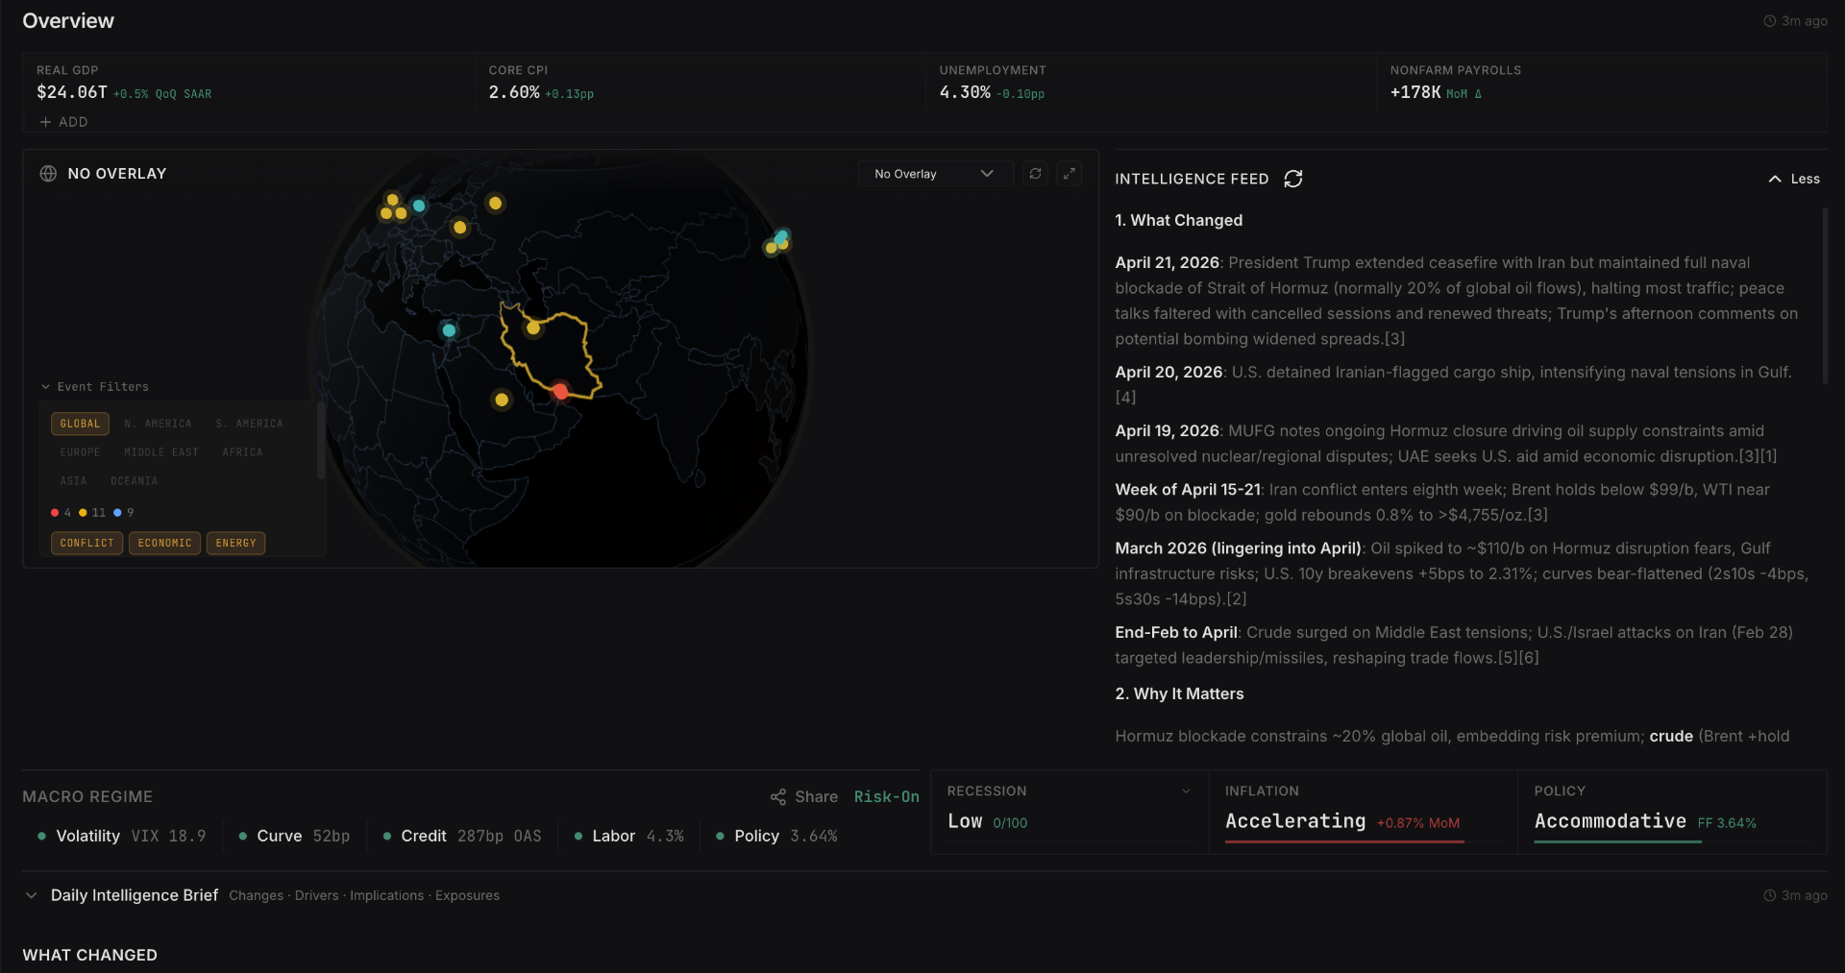Jump to Implications in the brief
The height and width of the screenshot is (973, 1845).
click(386, 895)
